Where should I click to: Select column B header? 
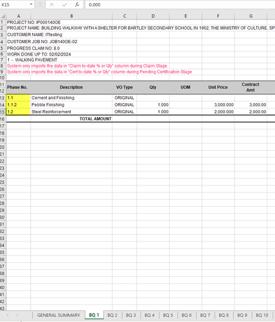(71, 16)
